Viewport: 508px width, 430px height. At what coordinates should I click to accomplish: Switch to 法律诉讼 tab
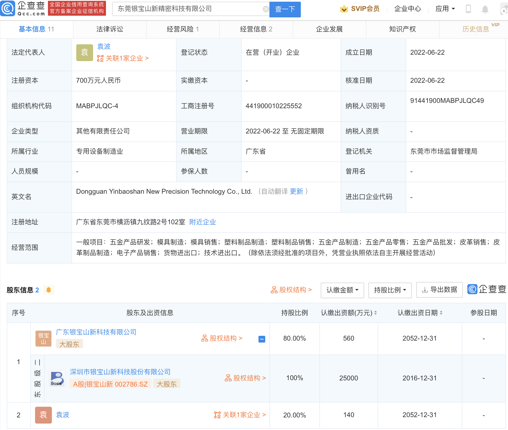[110, 29]
